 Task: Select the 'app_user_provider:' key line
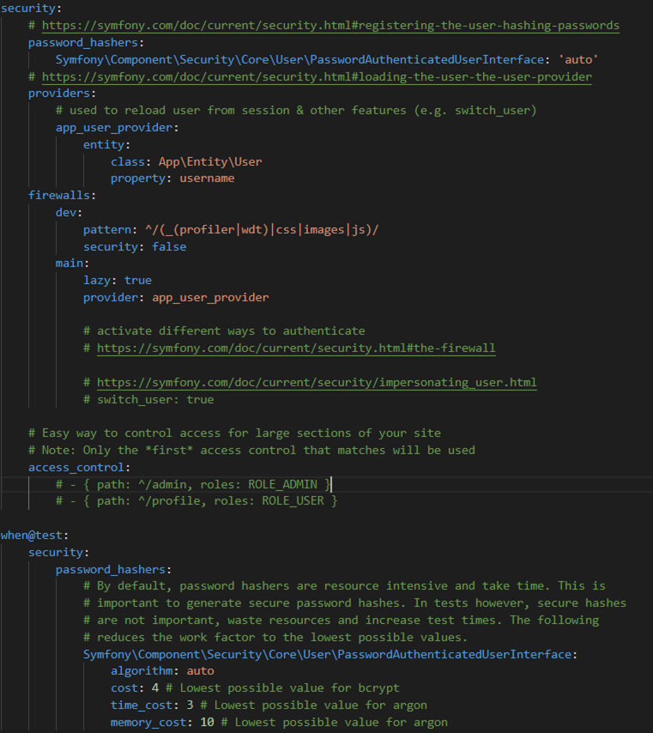[x=117, y=127]
